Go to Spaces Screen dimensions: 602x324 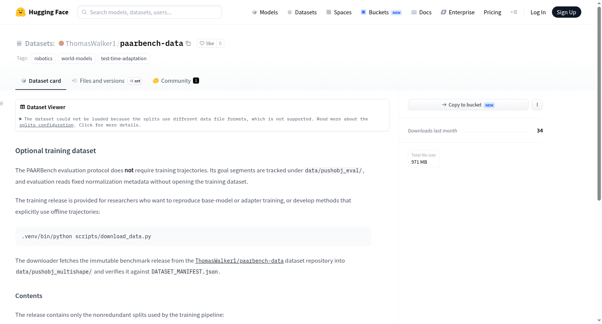339,12
